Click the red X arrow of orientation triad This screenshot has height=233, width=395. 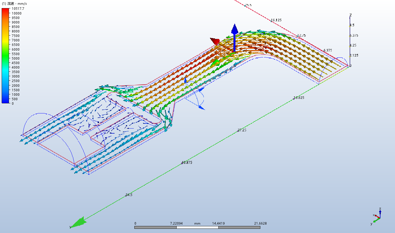pyautogui.click(x=376, y=216)
